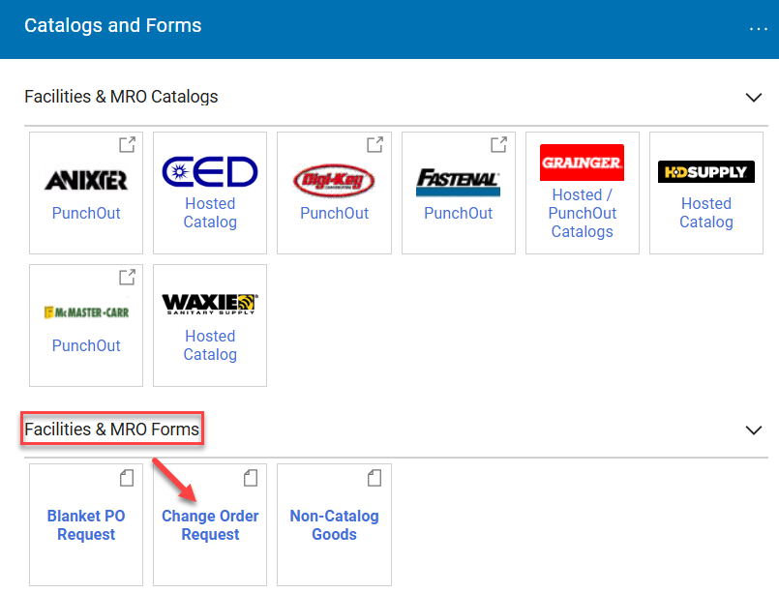Open Fastenal PunchOut link
779x593 pixels.
(x=458, y=213)
